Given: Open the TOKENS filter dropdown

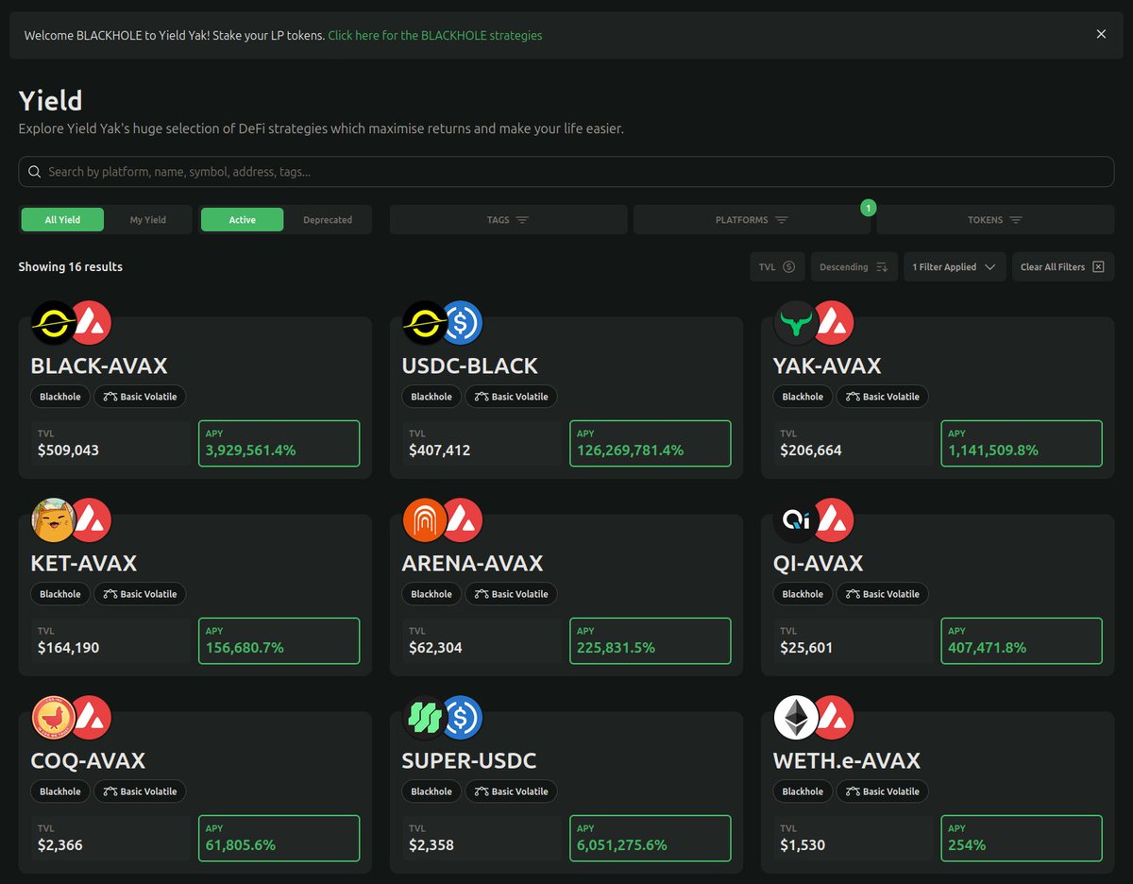Looking at the screenshot, I should point(995,220).
